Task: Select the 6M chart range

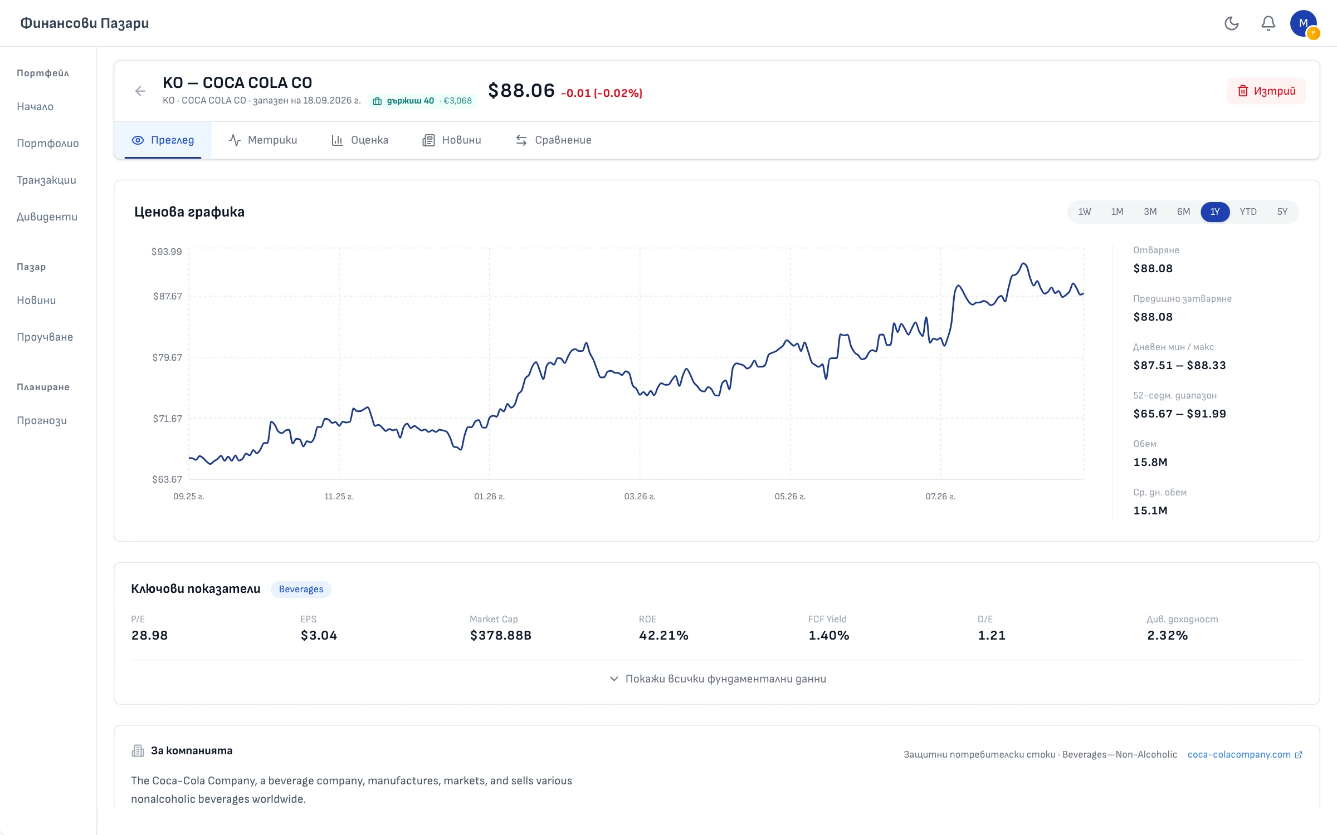Action: click(1183, 212)
